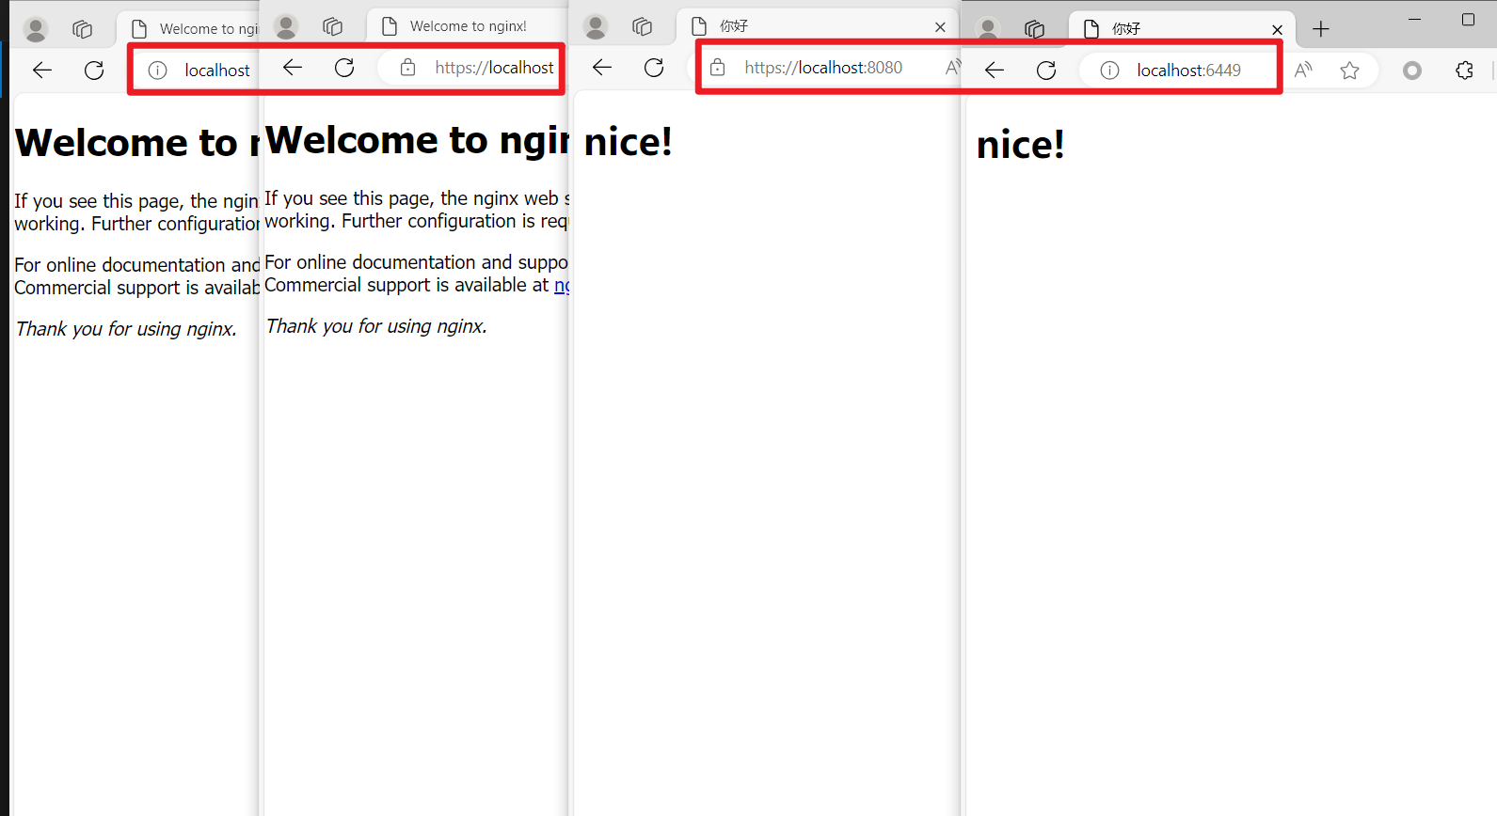This screenshot has height=816, width=1497.
Task: Go back in the localhost:6449 window
Action: [x=995, y=70]
